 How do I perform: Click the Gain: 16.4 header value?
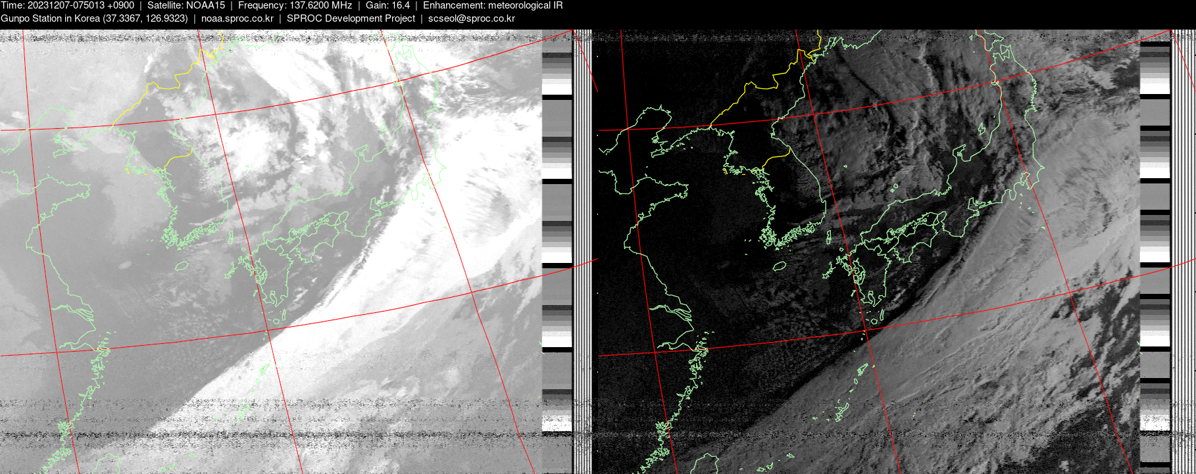pyautogui.click(x=387, y=5)
